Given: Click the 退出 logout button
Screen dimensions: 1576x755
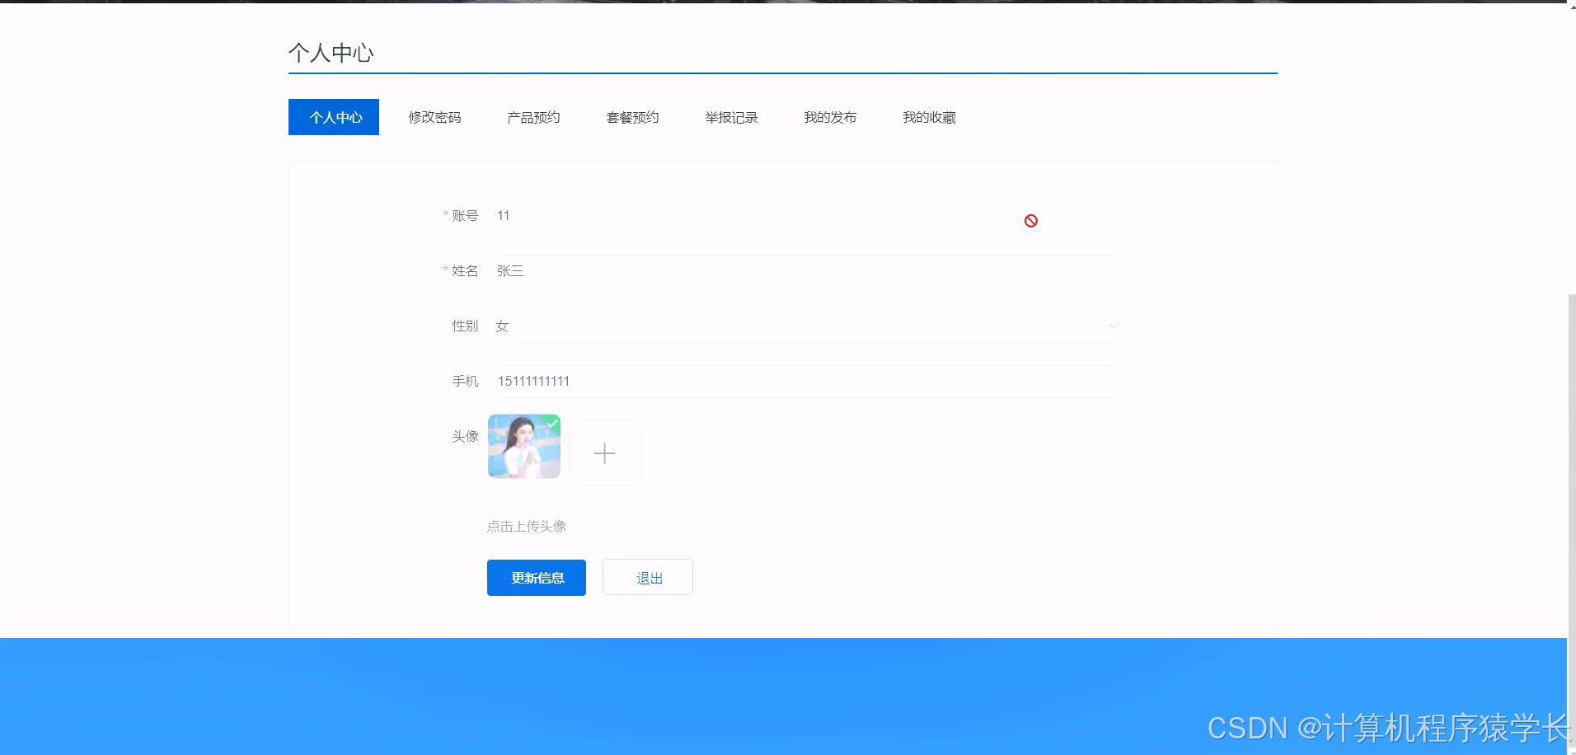Looking at the screenshot, I should 647,577.
